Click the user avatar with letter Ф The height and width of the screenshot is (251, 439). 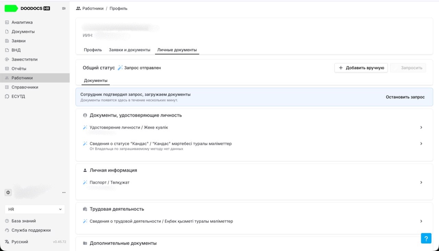point(8,193)
